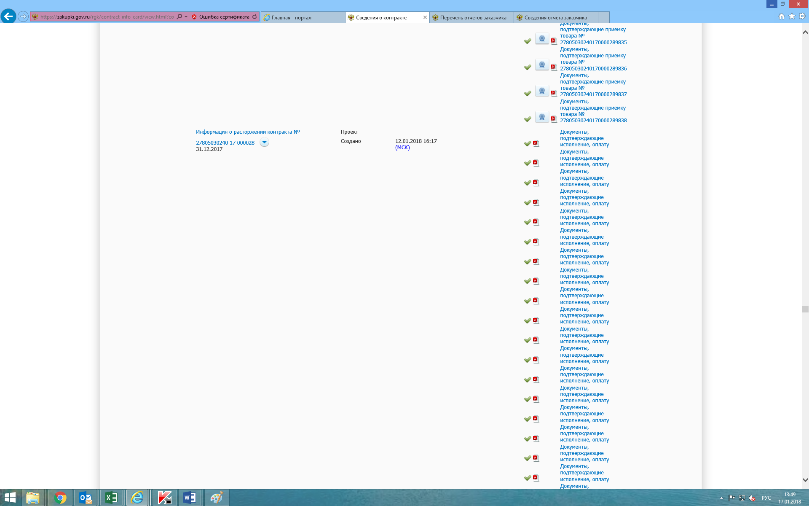Viewport: 809px width, 506px height.
Task: Click the zakupki.gov.ru URL address field
Action: (x=107, y=17)
